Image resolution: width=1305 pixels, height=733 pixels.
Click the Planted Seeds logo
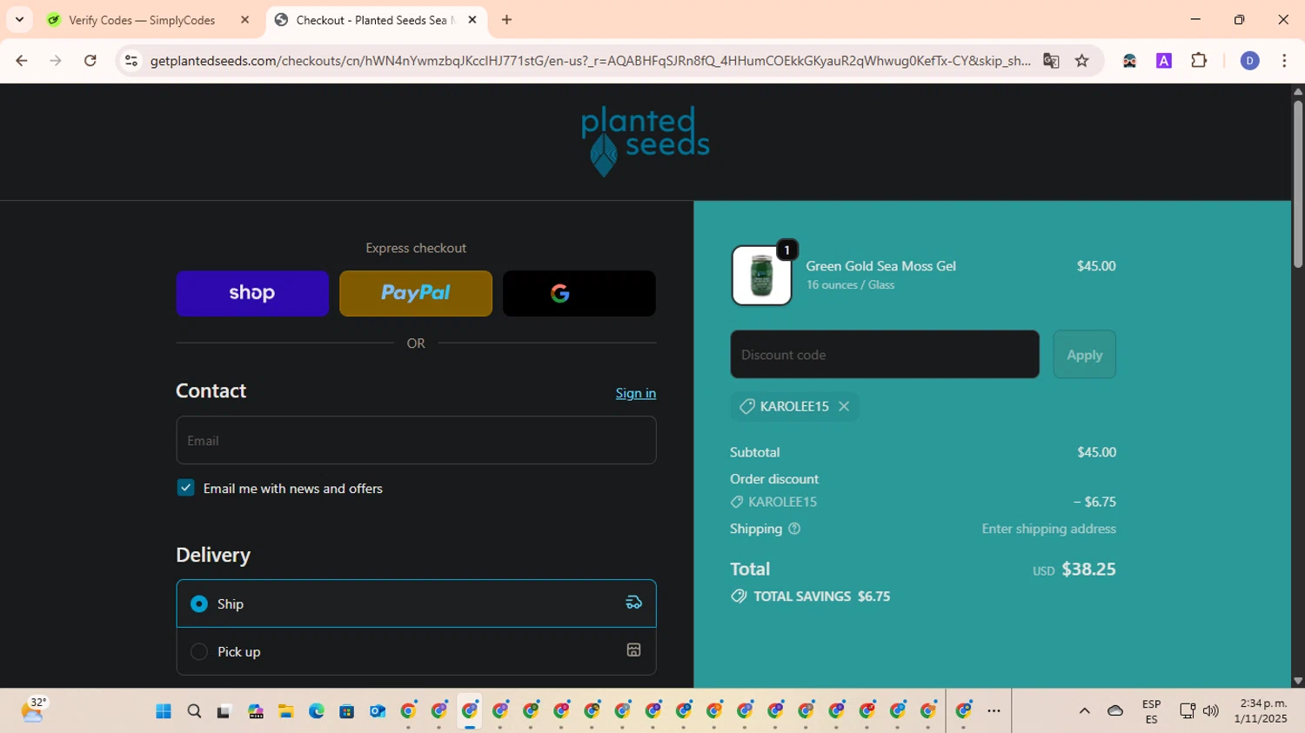pyautogui.click(x=646, y=141)
